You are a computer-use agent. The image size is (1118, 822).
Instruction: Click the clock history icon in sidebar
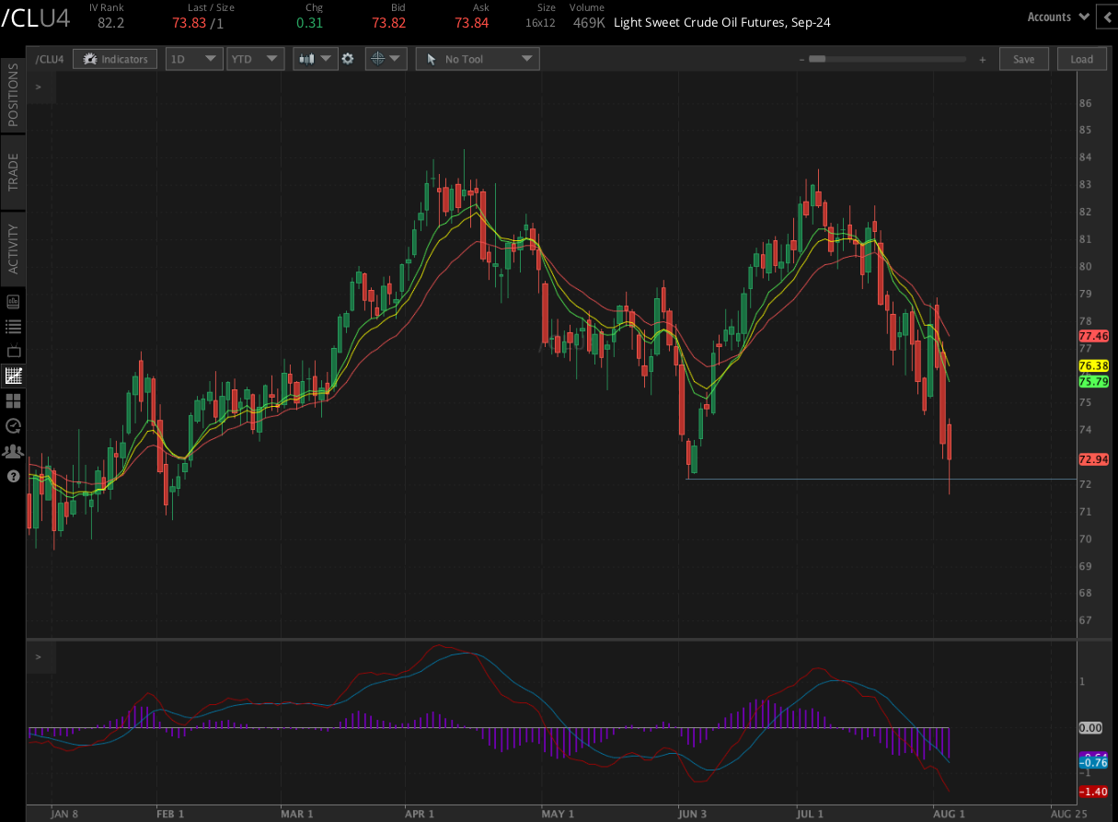point(13,425)
